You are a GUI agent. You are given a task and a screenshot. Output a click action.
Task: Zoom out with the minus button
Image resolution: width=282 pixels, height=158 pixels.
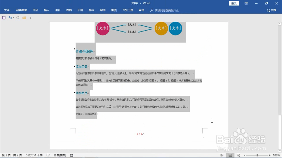point(245,155)
